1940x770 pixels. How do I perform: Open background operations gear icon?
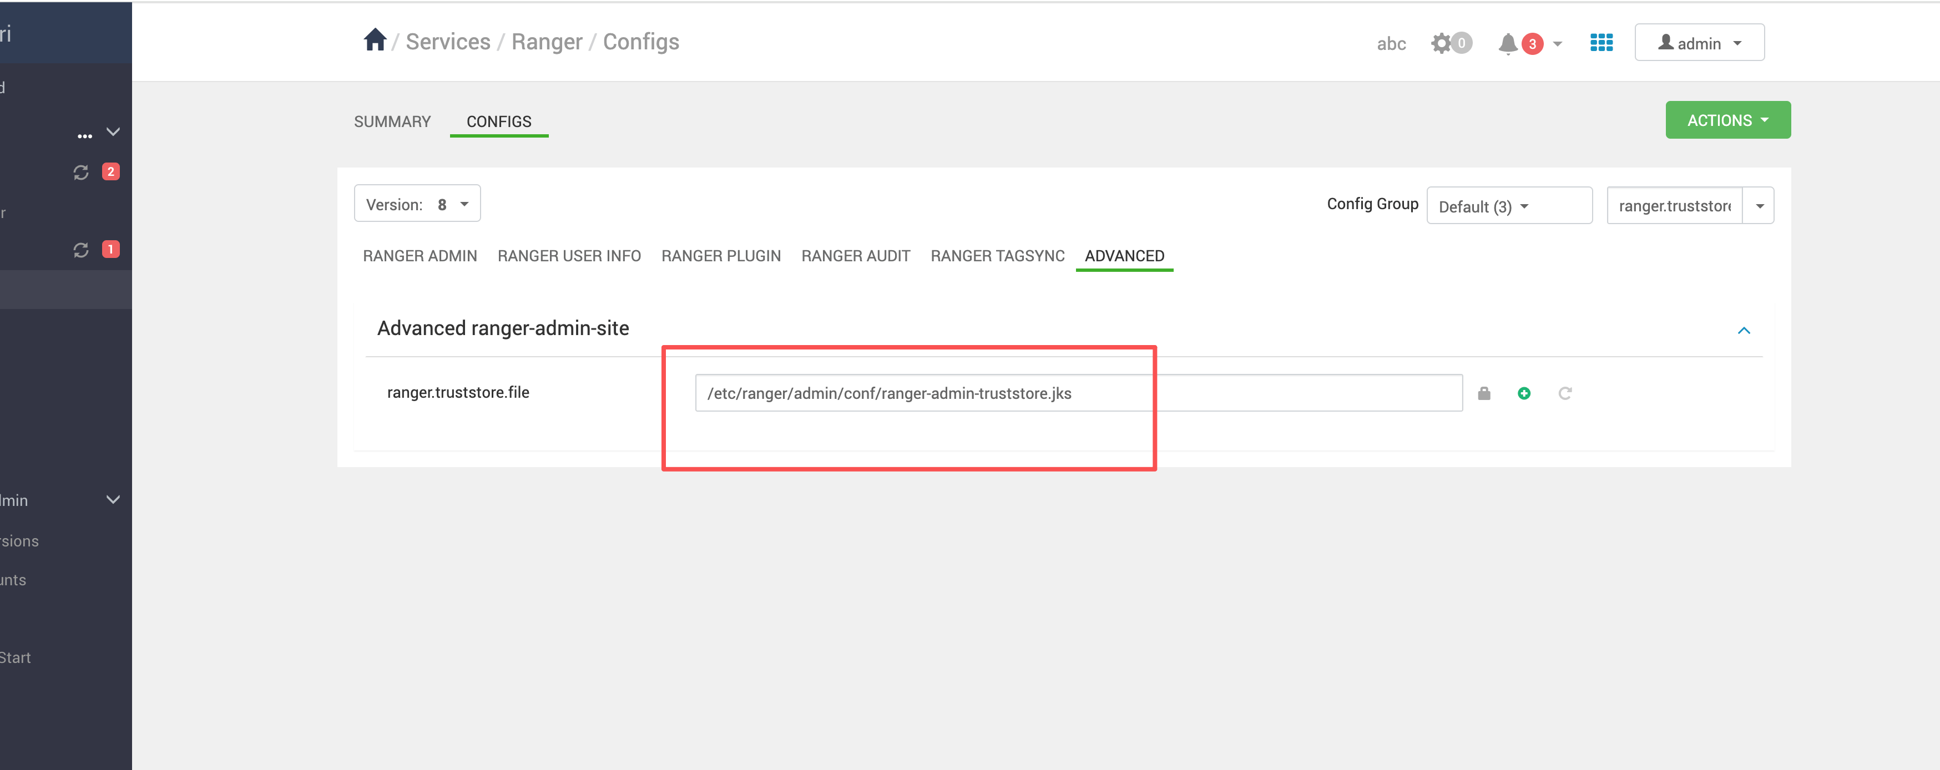click(x=1442, y=43)
